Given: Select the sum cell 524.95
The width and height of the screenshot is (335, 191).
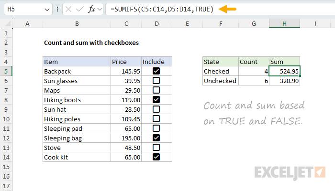Looking at the screenshot, I should 284,71.
